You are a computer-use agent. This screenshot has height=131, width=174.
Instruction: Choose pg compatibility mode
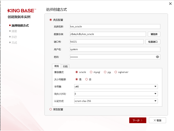[x=105, y=72]
